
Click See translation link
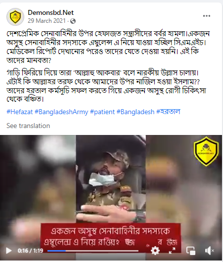tap(28, 126)
